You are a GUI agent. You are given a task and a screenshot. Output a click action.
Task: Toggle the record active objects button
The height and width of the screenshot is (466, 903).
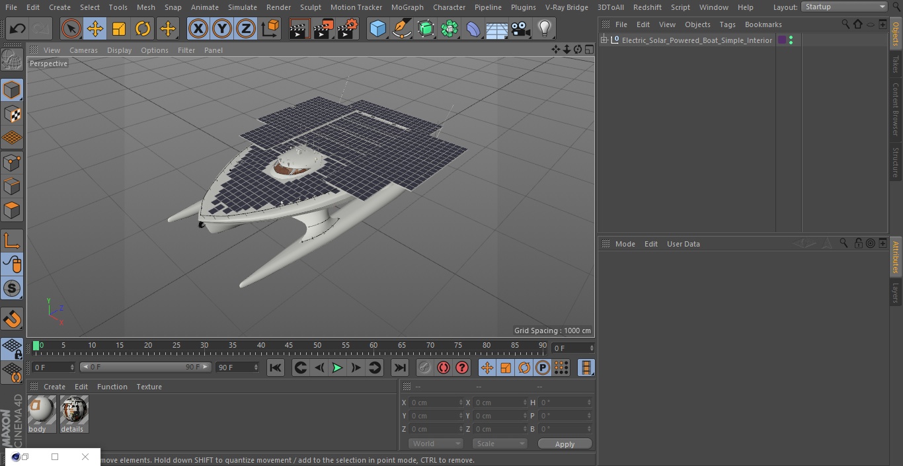[424, 368]
